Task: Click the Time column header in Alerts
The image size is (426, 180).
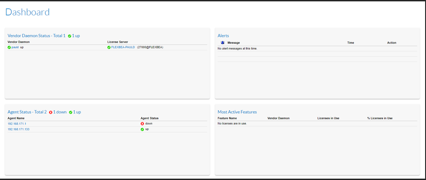Action: click(x=351, y=43)
